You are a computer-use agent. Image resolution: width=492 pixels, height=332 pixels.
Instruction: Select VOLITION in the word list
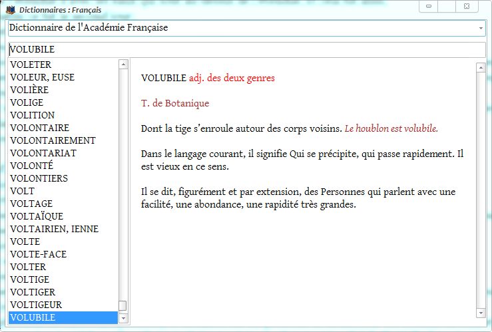pos(63,115)
